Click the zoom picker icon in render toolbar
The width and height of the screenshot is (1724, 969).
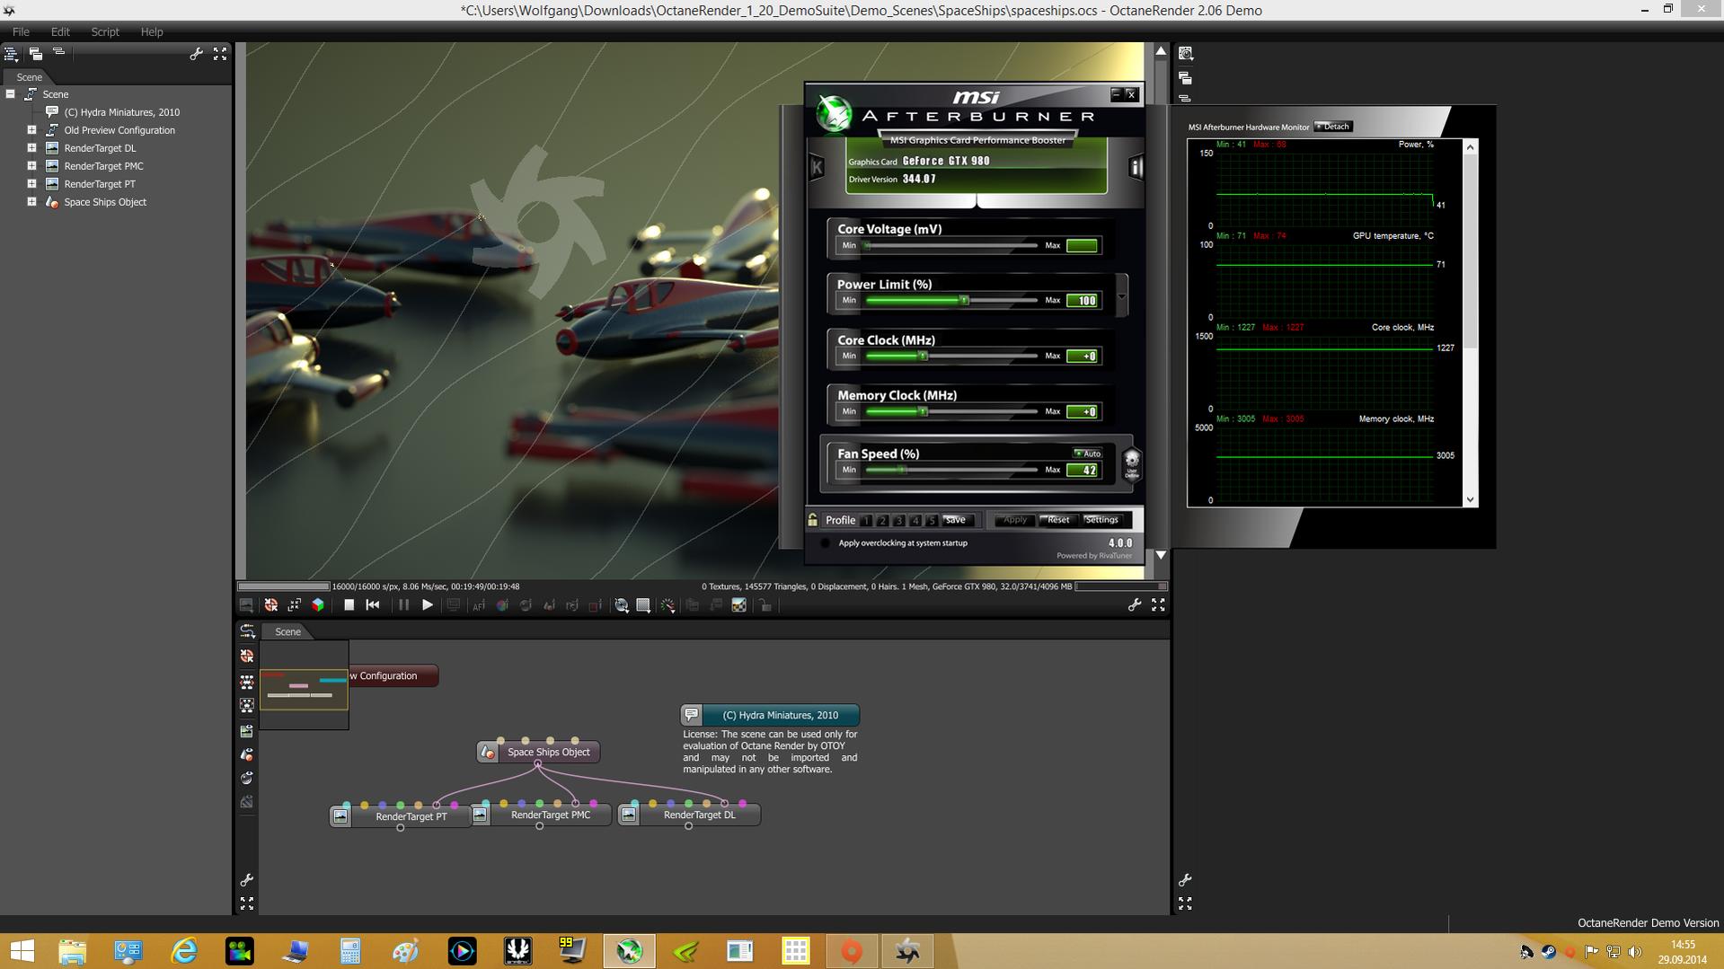621,605
